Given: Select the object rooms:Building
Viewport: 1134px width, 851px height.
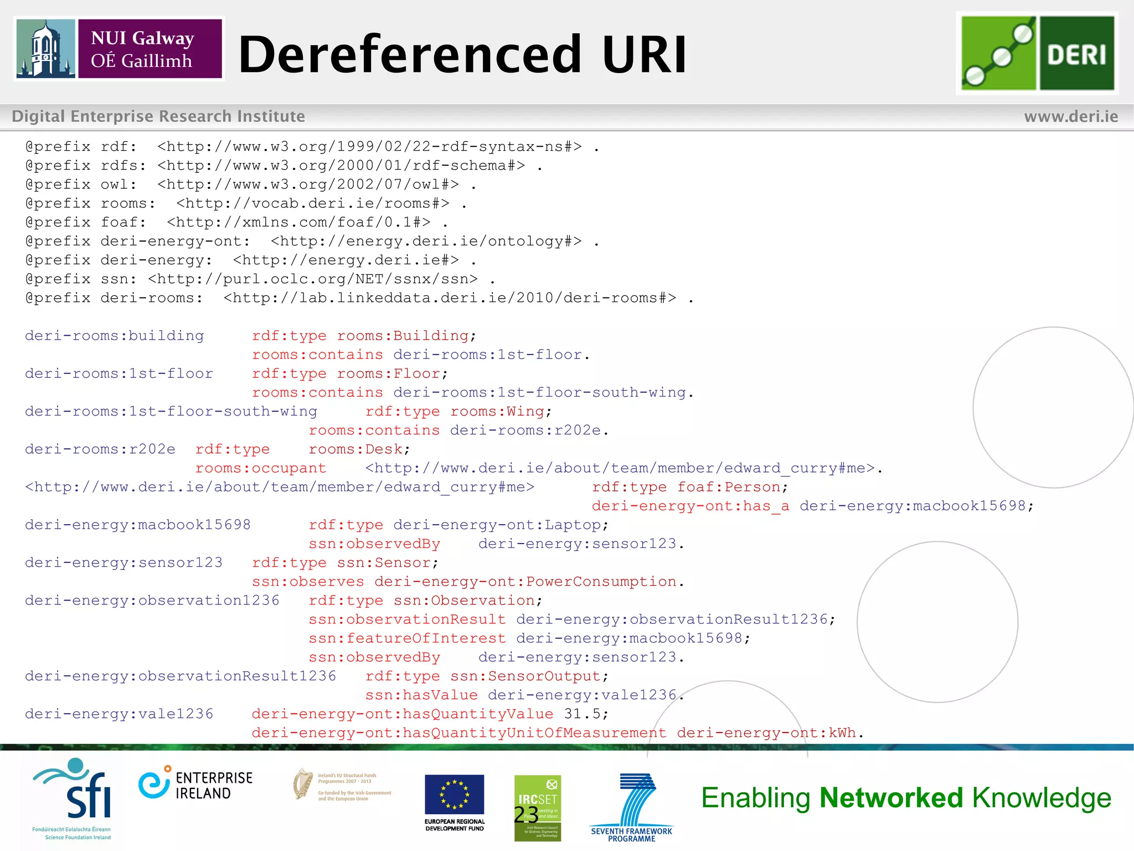Looking at the screenshot, I should tap(403, 336).
